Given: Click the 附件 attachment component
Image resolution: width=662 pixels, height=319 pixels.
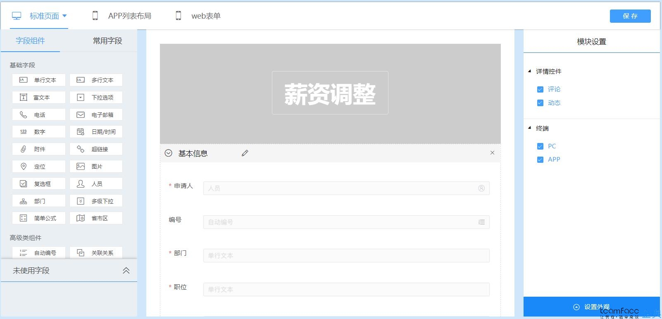Looking at the screenshot, I should (x=39, y=149).
